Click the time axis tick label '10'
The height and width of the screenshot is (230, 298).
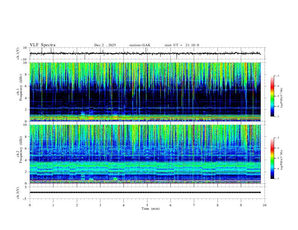pyautogui.click(x=265, y=205)
